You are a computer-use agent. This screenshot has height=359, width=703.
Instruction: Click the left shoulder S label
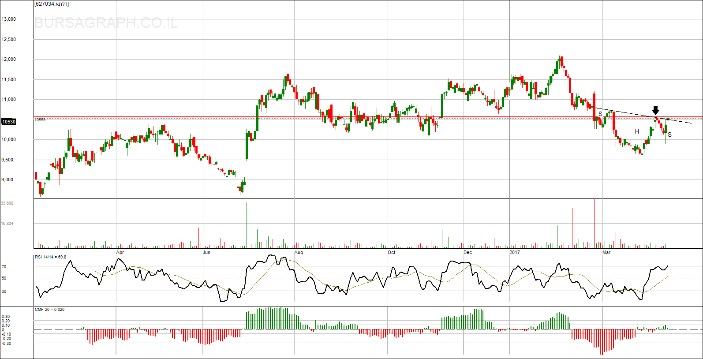600,114
